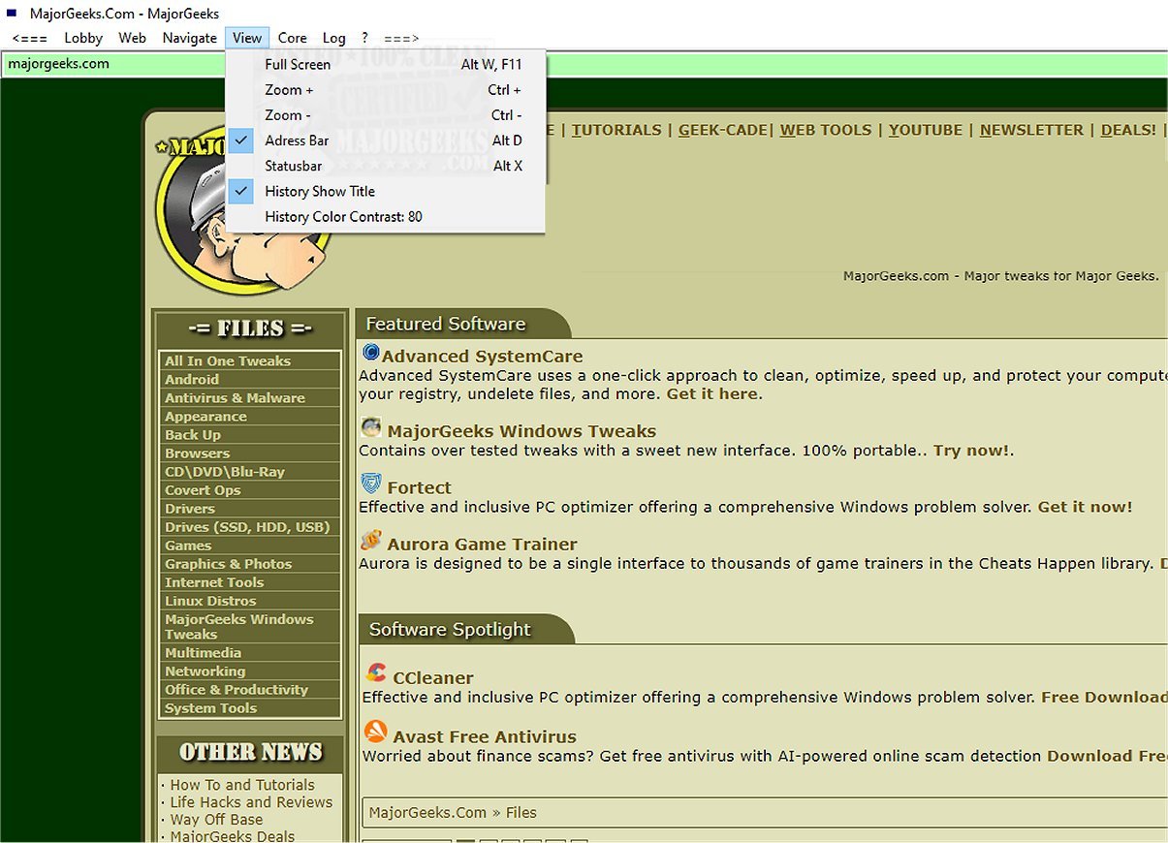The width and height of the screenshot is (1168, 843).
Task: Click the CCleaner icon
Action: click(x=376, y=673)
